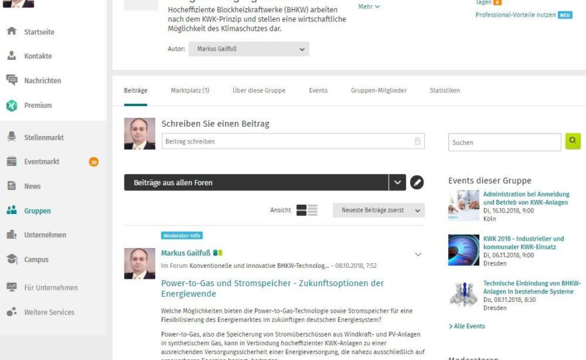Switch to the Marktplatz (1) tab

tap(190, 90)
